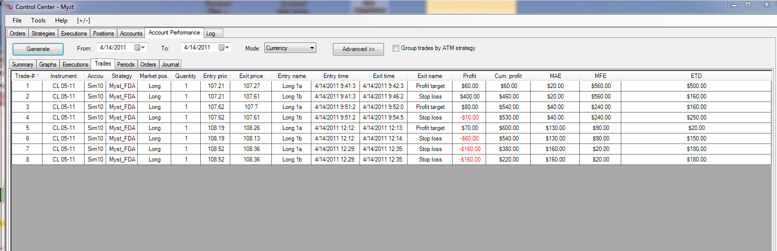Click the [+/-] menu item
This screenshot has height=251, width=777.
(84, 20)
